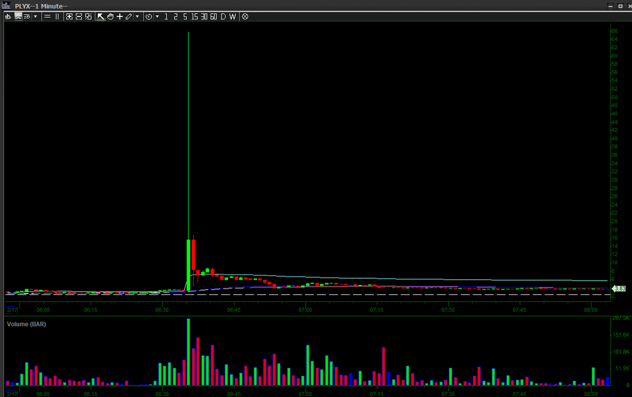Click the 07:00 time marker on price axis

pos(305,310)
